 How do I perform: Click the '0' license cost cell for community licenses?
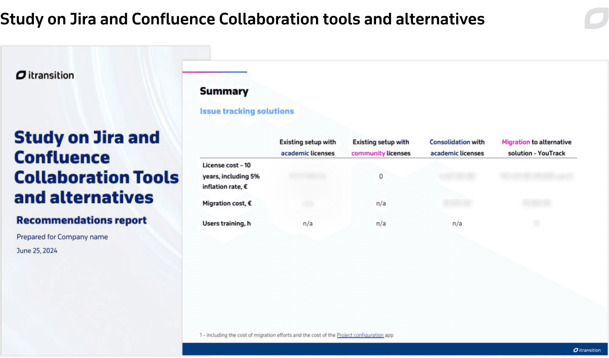coord(381,176)
